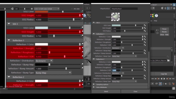Viewport: 176px width, 99px height.
Task: Open the Custom shelf tab
Action: point(89,12)
